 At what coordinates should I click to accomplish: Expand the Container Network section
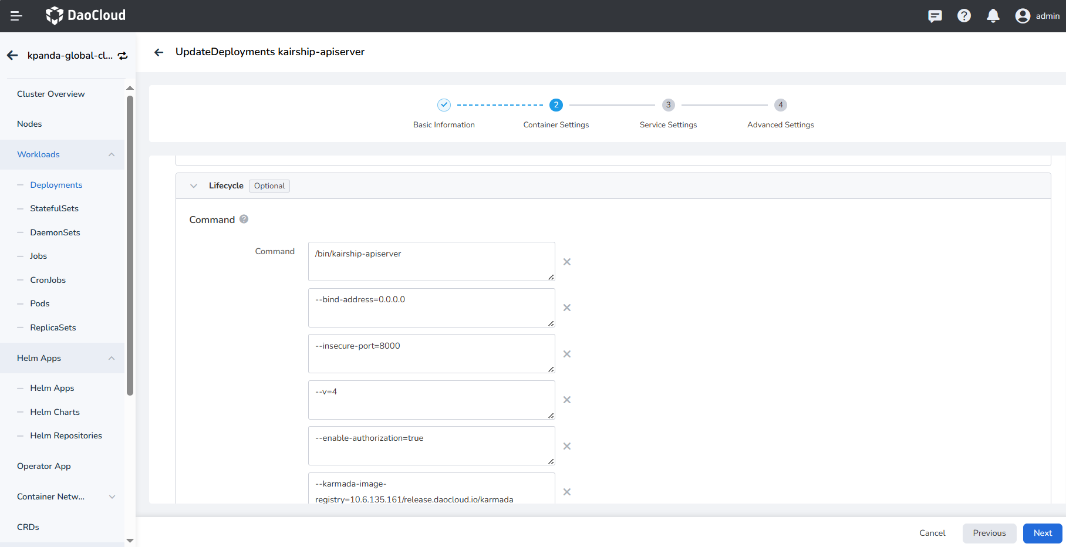pos(112,497)
